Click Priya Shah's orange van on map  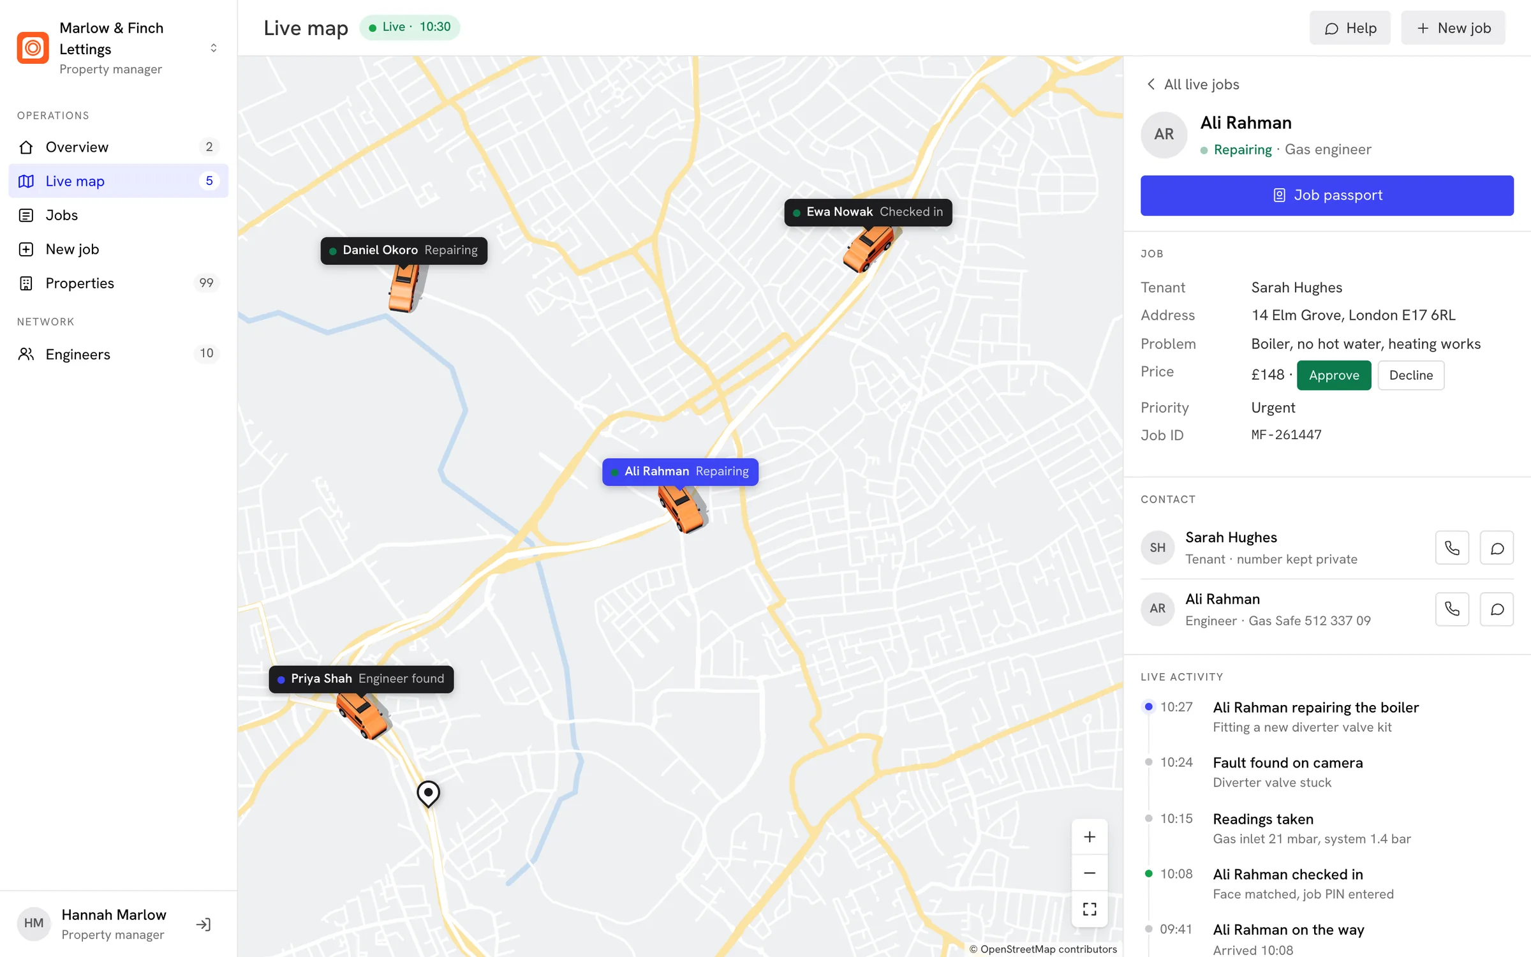pos(364,715)
